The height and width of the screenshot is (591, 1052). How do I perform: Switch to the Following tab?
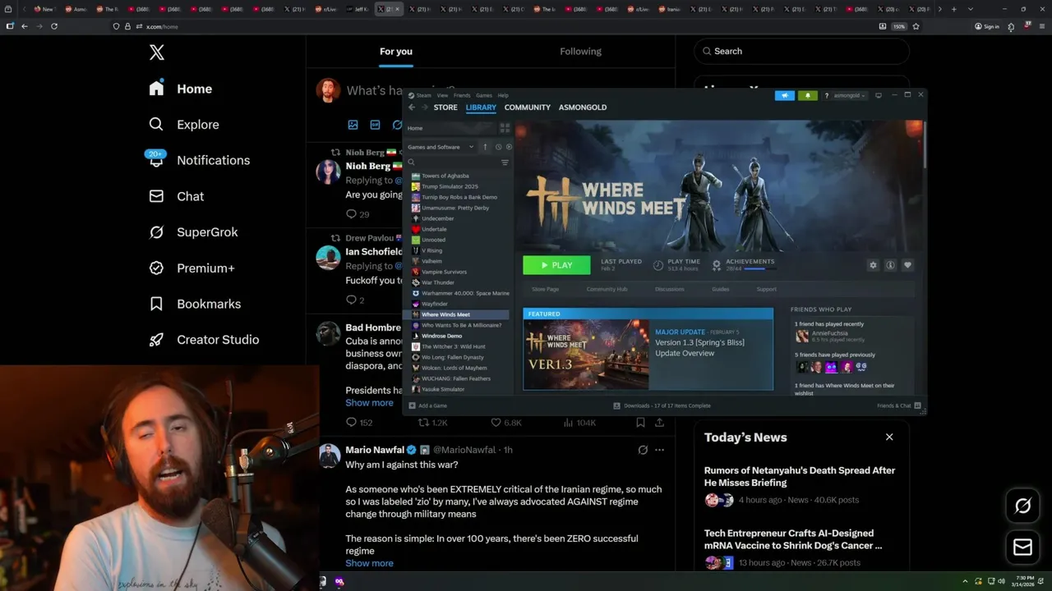(581, 51)
